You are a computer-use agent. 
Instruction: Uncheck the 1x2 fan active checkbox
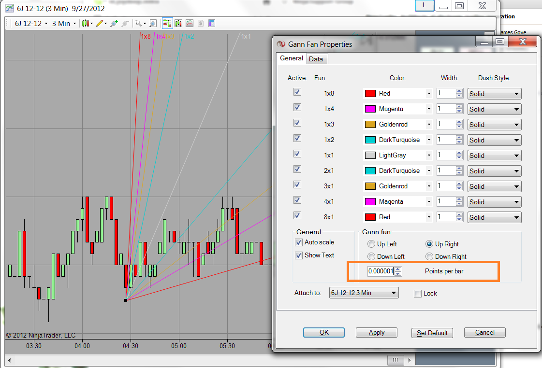point(297,139)
